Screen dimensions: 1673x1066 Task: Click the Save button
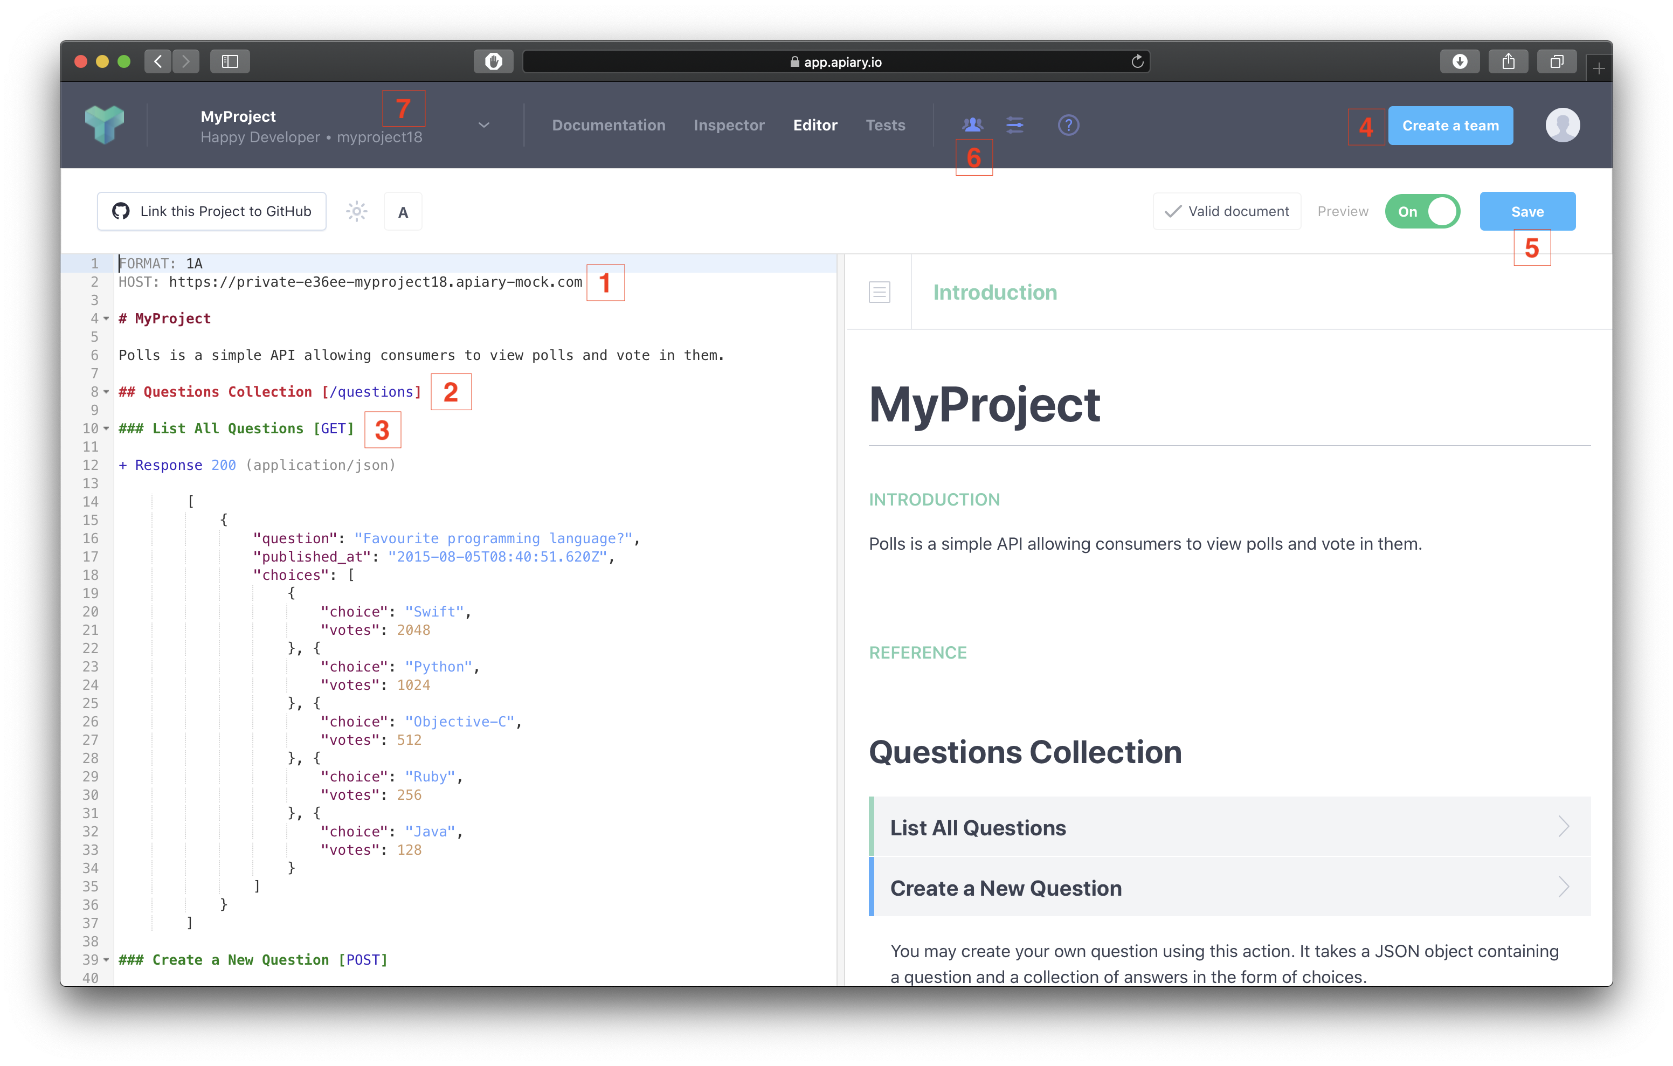coord(1527,211)
